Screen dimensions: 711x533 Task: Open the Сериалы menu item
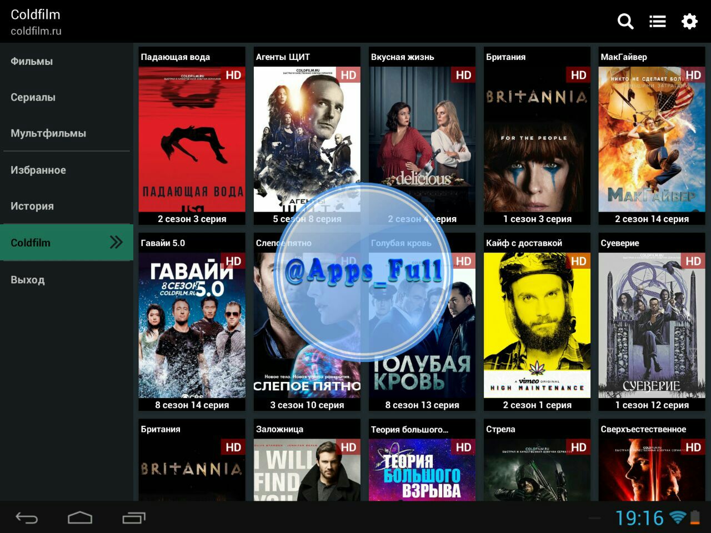67,97
